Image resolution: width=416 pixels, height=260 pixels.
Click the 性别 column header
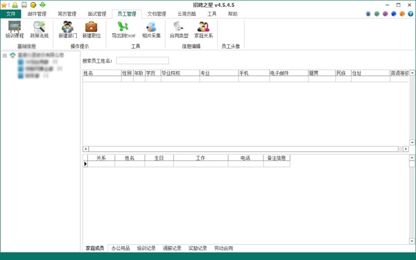(128, 73)
